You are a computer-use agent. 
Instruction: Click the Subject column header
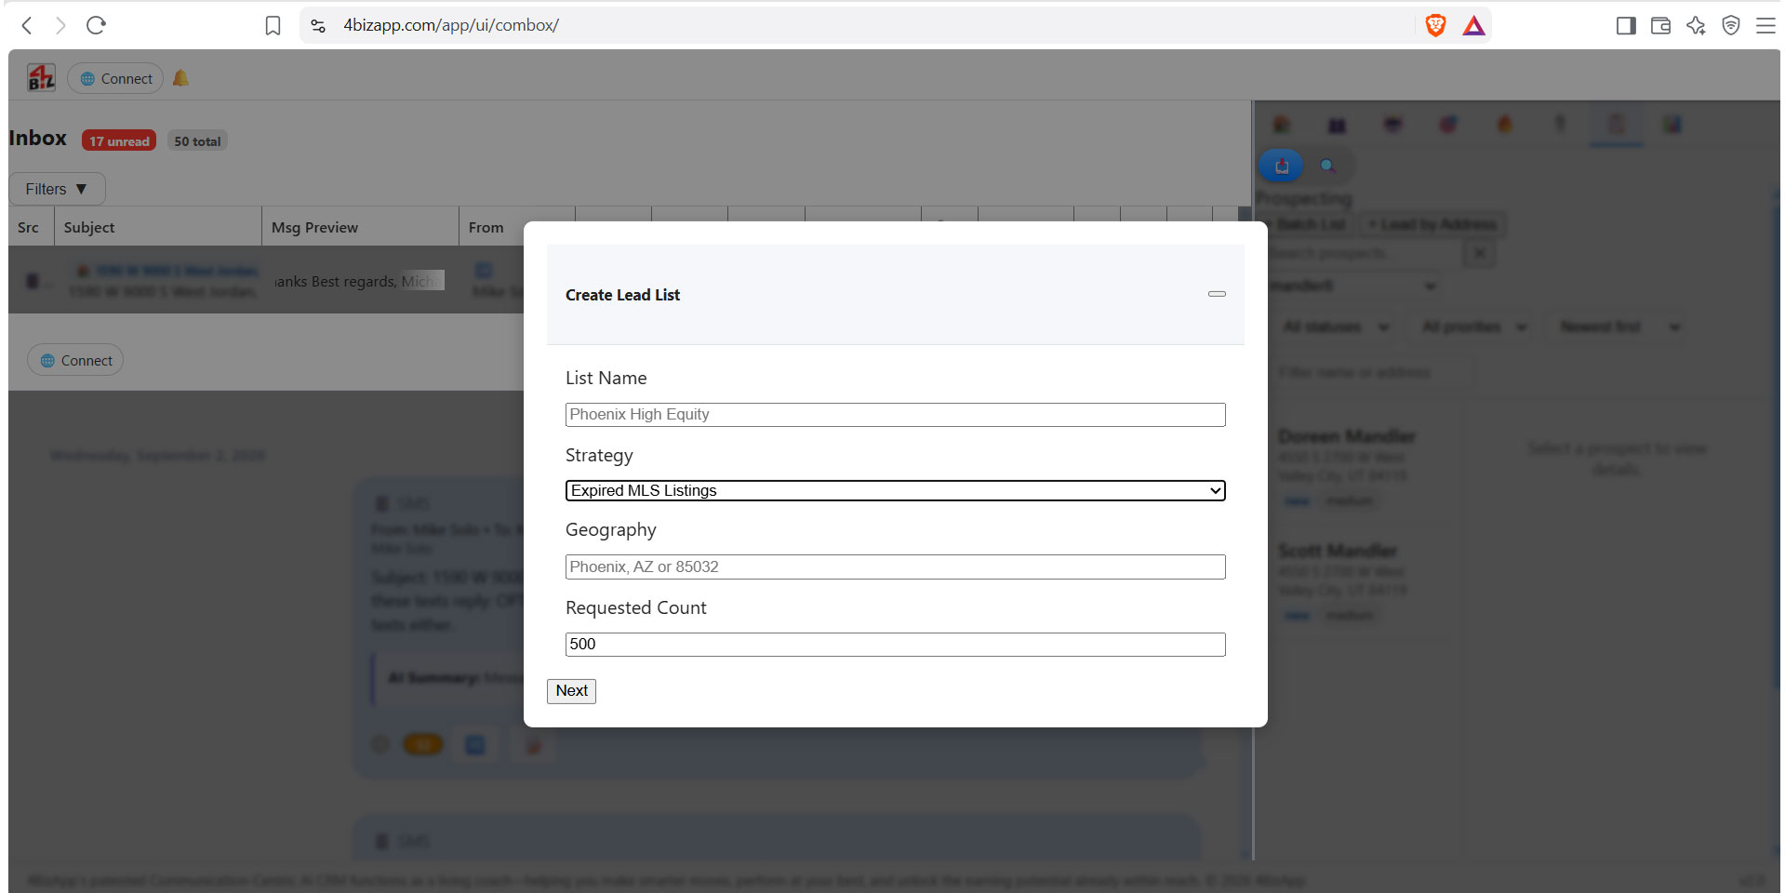click(89, 227)
